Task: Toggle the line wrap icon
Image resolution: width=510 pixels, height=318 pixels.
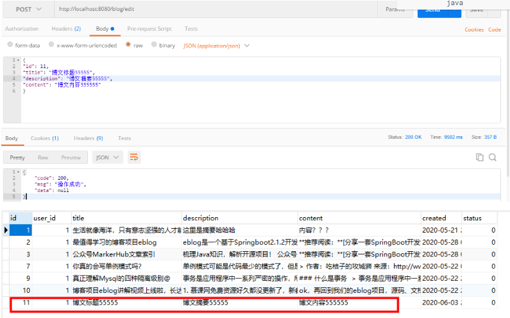Action: coord(134,157)
